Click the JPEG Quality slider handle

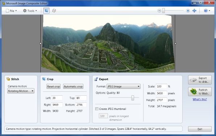pyautogui.click(x=133, y=98)
